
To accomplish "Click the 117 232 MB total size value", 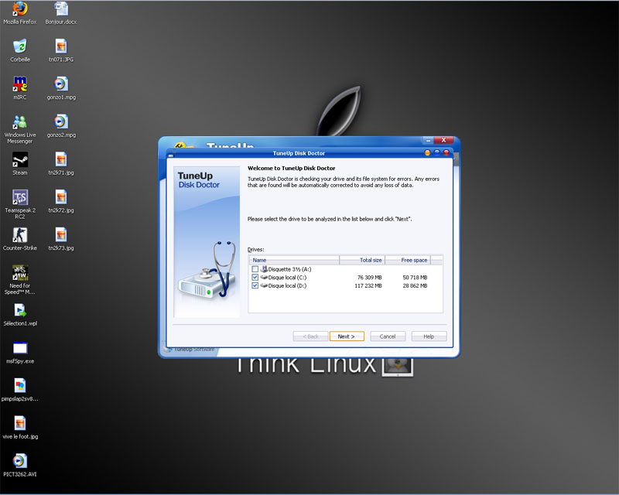I will pyautogui.click(x=368, y=286).
